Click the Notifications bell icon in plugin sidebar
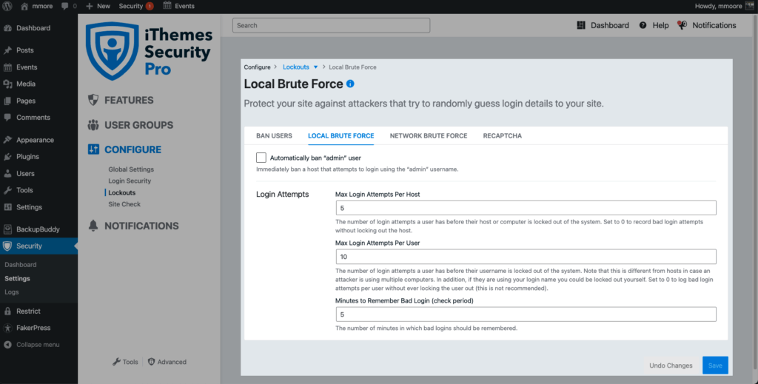Screen dimensions: 758x384 93,226
